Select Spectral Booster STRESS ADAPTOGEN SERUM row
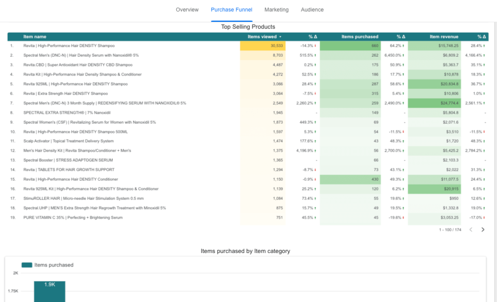The image size is (497, 302). point(248,160)
